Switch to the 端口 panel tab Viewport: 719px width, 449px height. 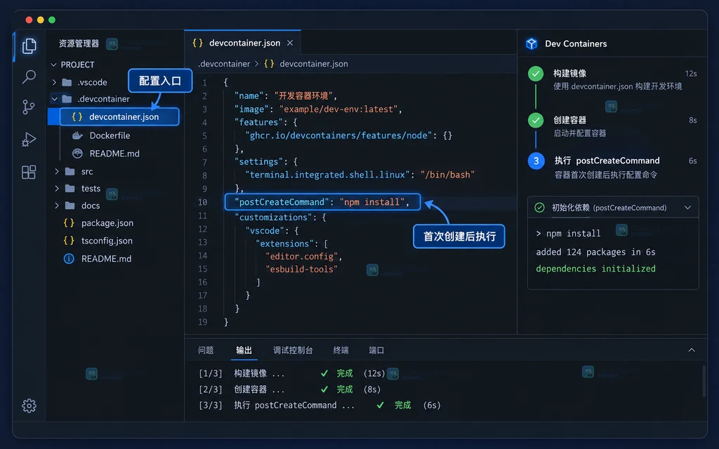[x=376, y=350]
